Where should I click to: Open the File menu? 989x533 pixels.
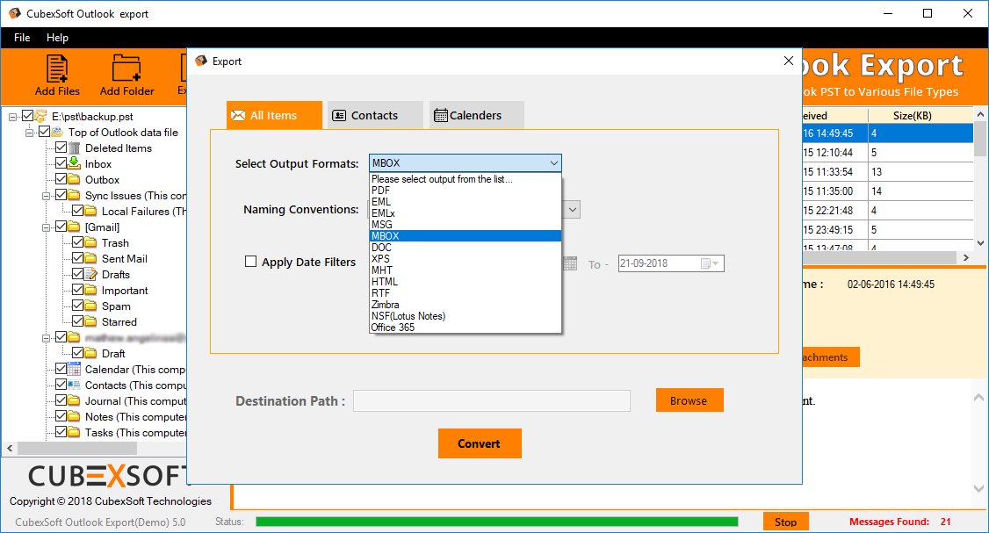click(x=22, y=38)
